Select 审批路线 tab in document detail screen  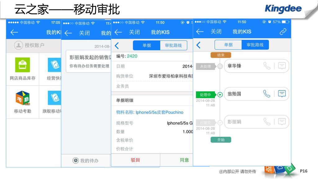click(173, 45)
